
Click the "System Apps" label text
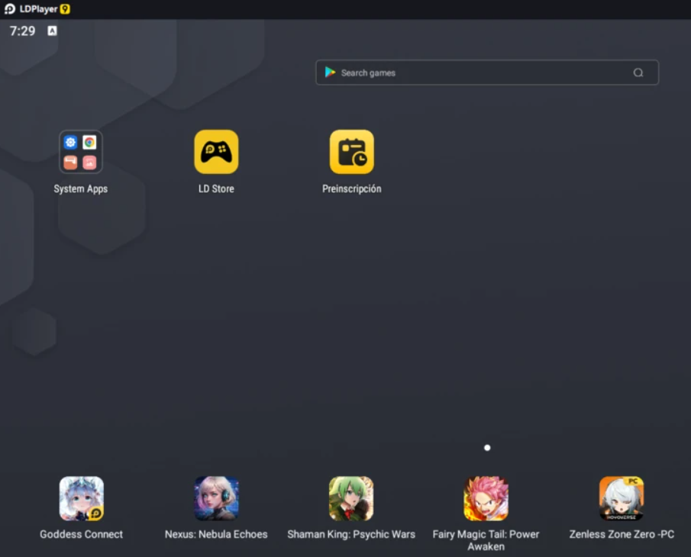click(81, 189)
